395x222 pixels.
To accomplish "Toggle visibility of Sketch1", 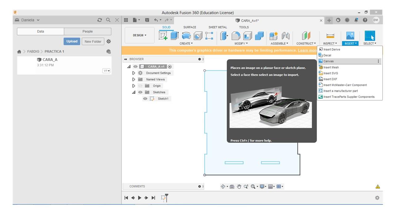I will click(145, 99).
